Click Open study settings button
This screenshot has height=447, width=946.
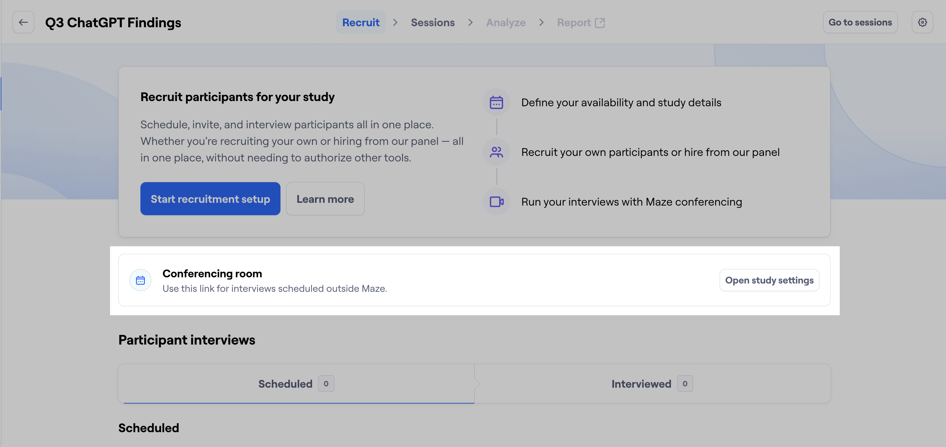[x=769, y=280]
